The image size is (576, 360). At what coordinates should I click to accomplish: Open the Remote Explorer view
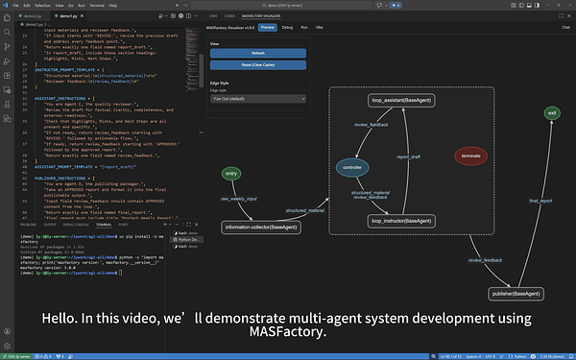pyautogui.click(x=7, y=90)
